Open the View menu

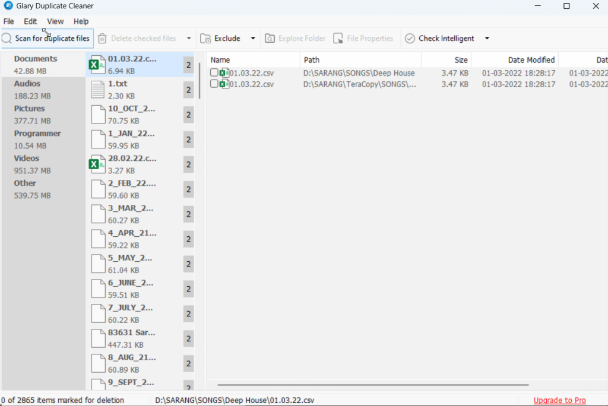tap(55, 21)
